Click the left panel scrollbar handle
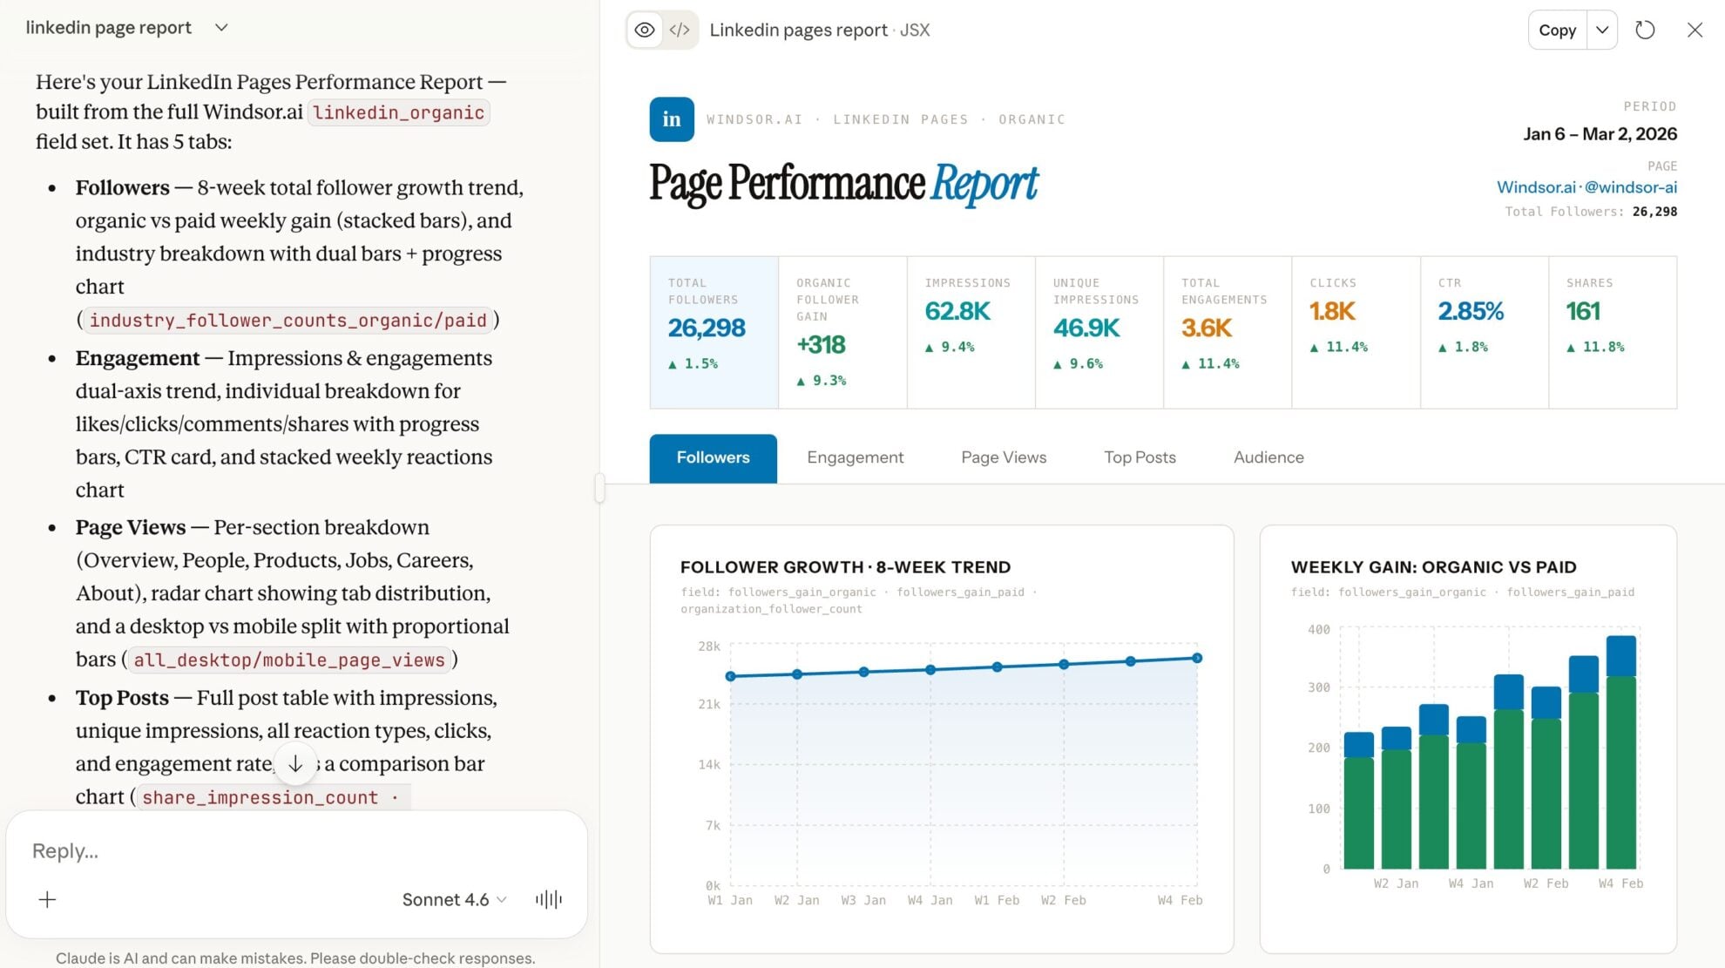The image size is (1725, 968). pyautogui.click(x=599, y=489)
